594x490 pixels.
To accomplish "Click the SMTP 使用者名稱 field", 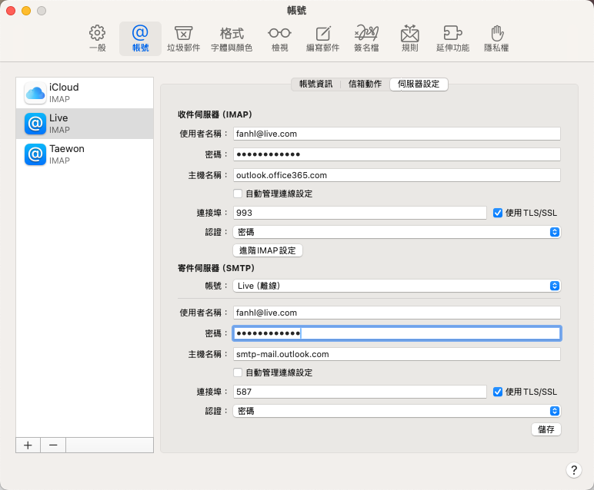I will coord(396,313).
